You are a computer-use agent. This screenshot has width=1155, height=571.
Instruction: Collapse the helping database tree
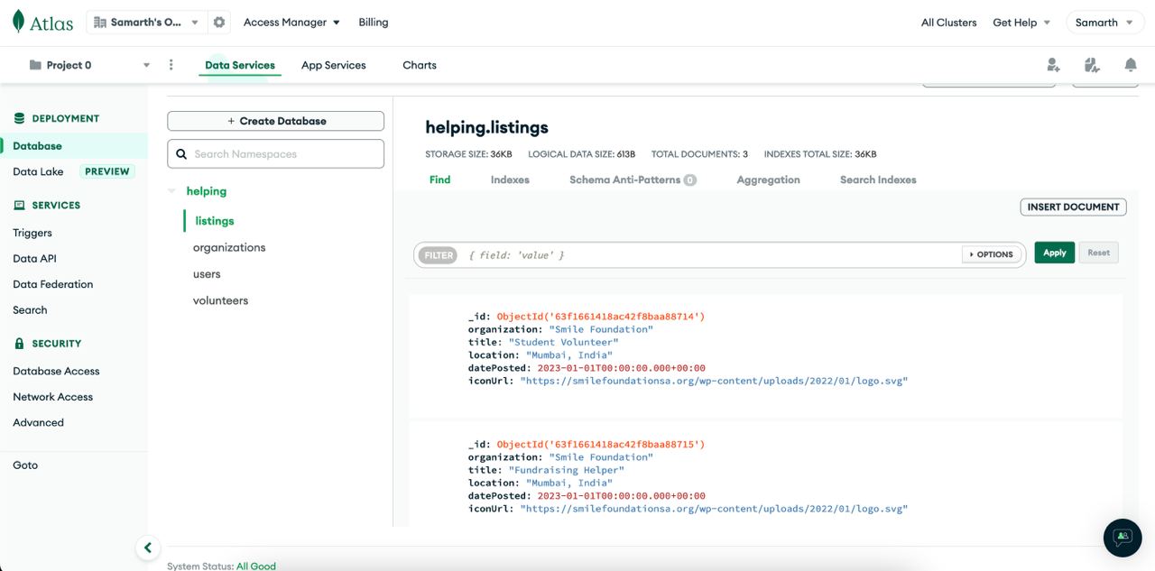[x=171, y=191]
